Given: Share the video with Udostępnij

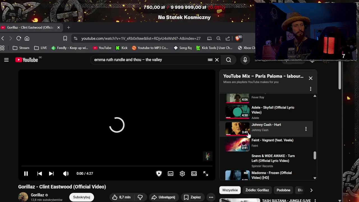Looking at the screenshot, I should coord(163,197).
